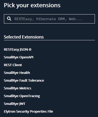The width and height of the screenshot is (98, 117).
Task: Click the SmallRye JWT extension
Action: (15, 104)
